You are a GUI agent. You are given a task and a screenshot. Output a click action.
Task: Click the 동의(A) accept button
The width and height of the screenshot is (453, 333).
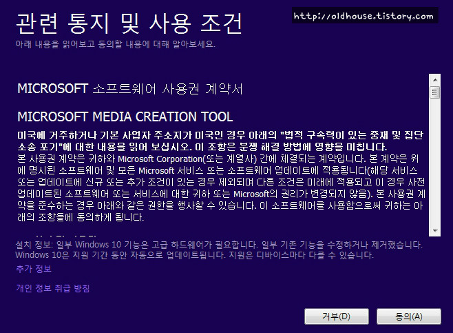coord(409,316)
